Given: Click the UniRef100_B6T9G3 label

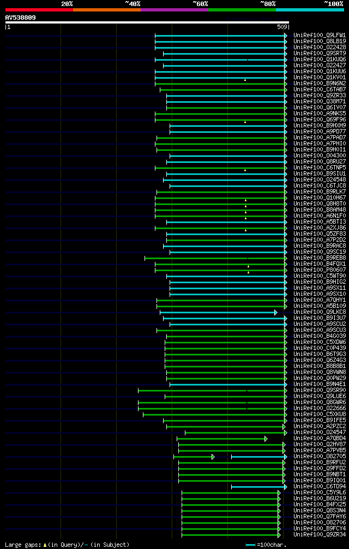Looking at the screenshot, I should pos(320,354).
